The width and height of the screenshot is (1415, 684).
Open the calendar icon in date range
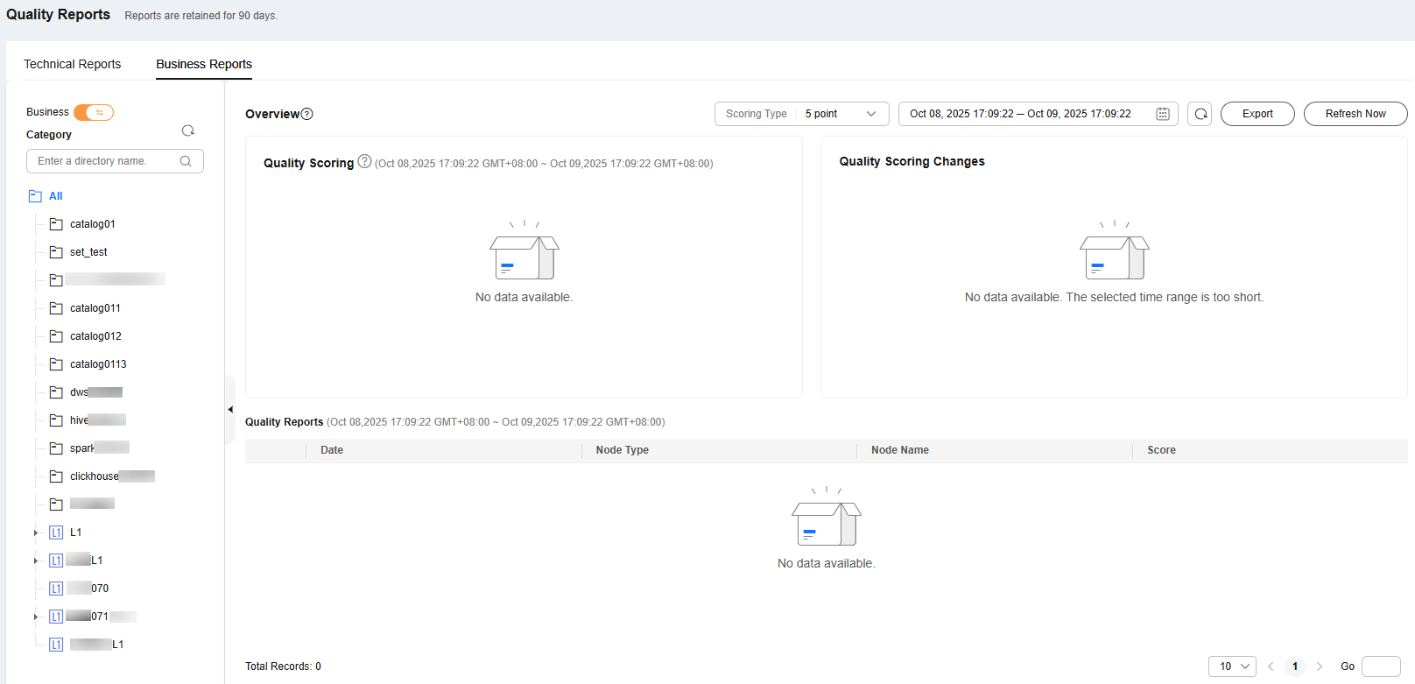(x=1163, y=114)
